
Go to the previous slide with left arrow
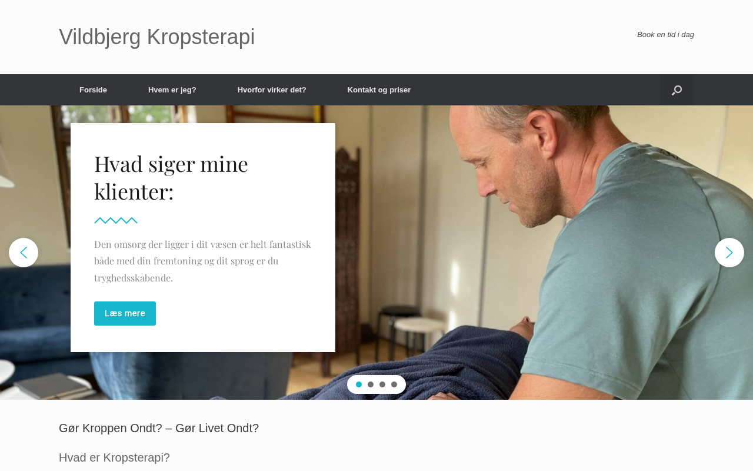tap(24, 253)
